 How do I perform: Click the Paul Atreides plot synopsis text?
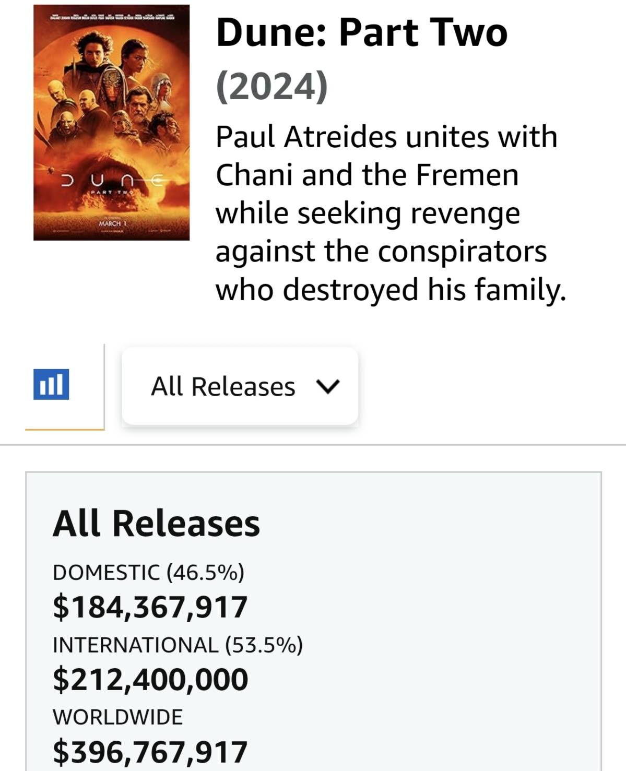tap(391, 213)
